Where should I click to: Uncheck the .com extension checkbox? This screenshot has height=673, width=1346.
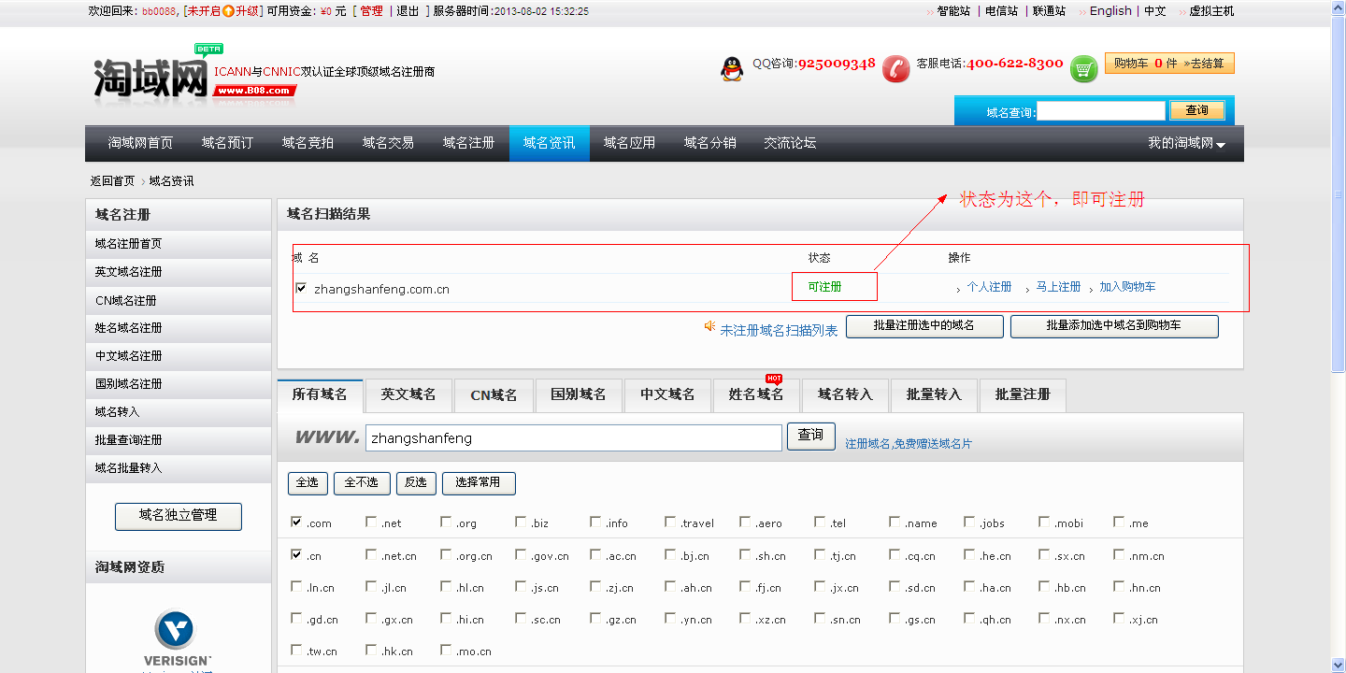[x=296, y=523]
